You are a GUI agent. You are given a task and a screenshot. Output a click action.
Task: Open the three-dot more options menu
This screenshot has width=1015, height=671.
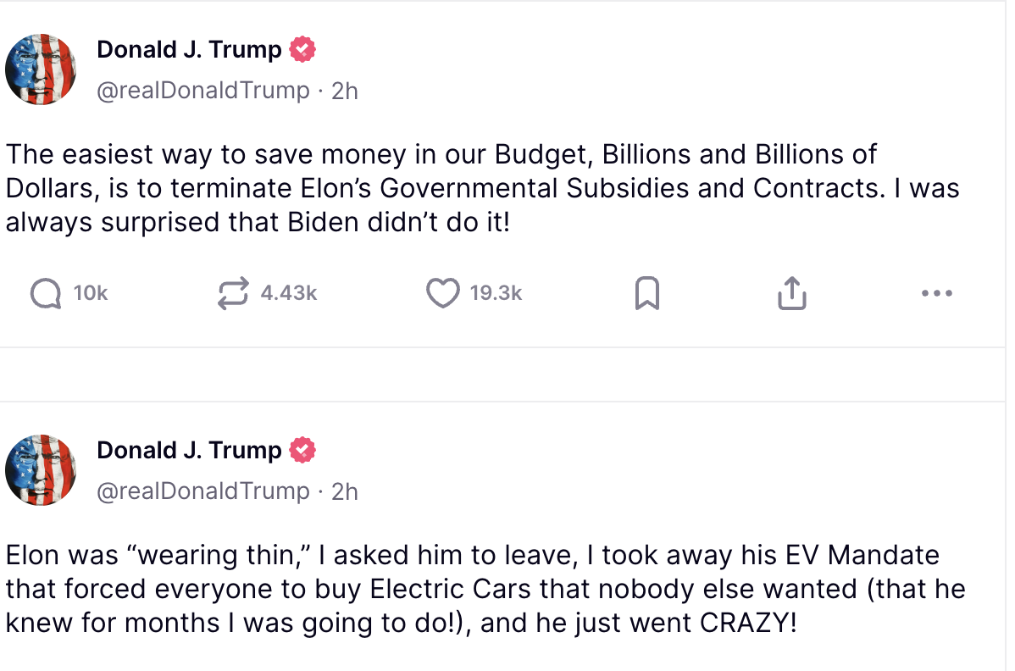pyautogui.click(x=936, y=294)
